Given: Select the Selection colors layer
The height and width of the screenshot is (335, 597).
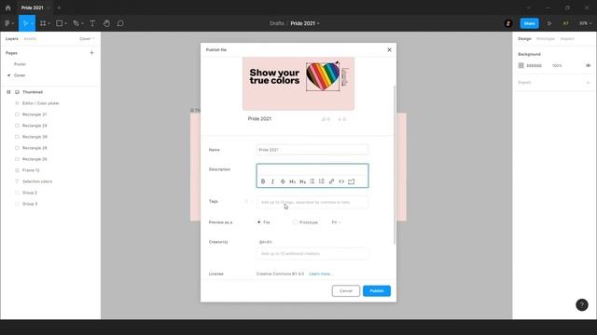Looking at the screenshot, I should click(x=37, y=181).
